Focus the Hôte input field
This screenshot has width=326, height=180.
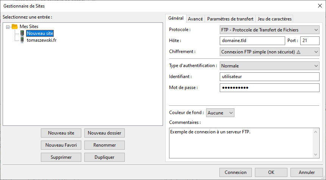252,41
